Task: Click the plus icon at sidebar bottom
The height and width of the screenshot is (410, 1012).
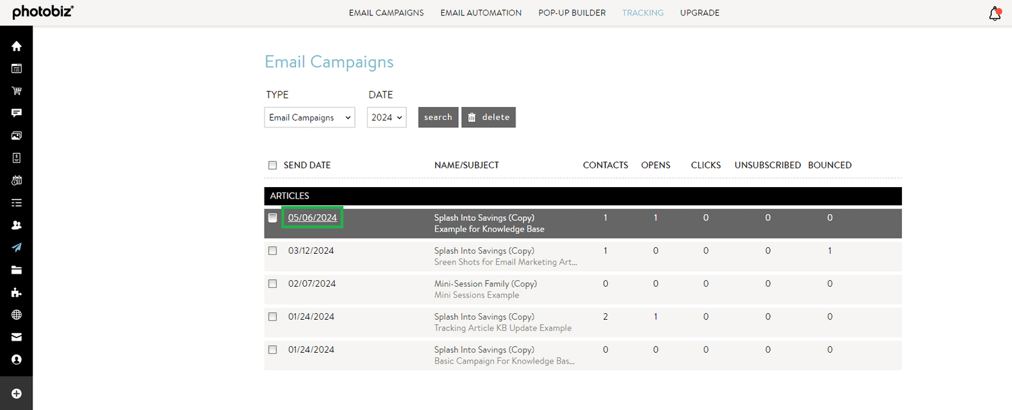Action: [16, 393]
